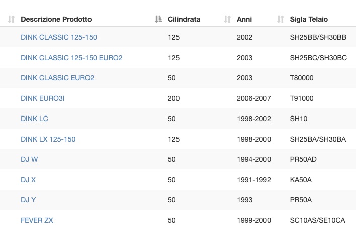Sort table by Sigla Telaio header
Screen dimensions: 356x233
click(x=309, y=19)
